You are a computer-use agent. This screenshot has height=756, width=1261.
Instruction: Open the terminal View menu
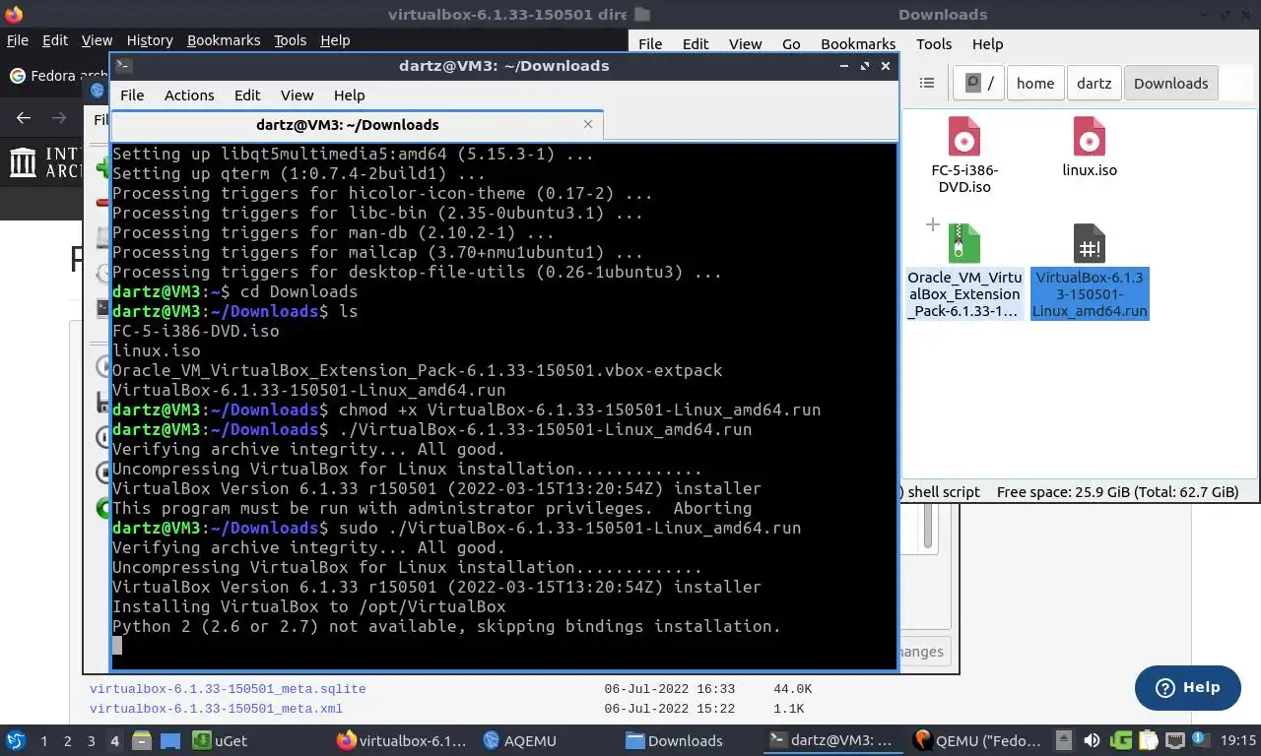(297, 95)
